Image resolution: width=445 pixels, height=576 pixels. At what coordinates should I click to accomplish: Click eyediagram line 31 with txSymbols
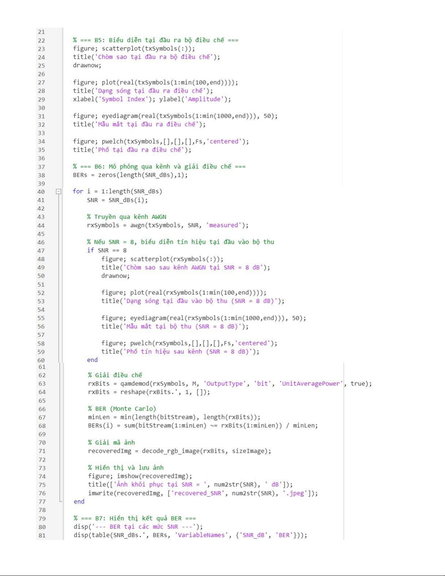[x=175, y=116]
